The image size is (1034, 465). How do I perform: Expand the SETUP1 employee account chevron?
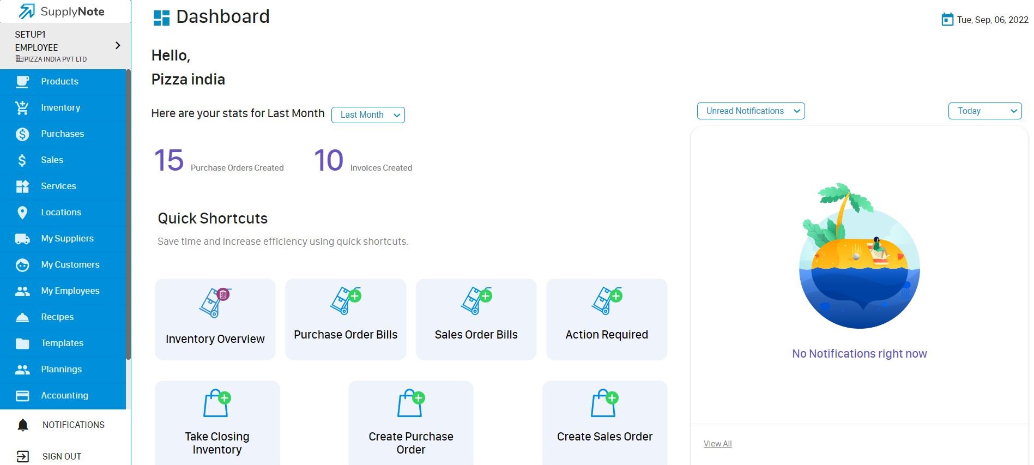[118, 46]
